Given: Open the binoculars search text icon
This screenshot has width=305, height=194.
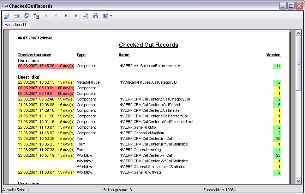Looking at the screenshot, I should click(95, 16).
